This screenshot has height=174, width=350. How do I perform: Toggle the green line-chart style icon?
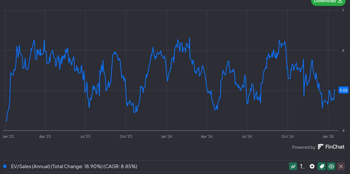pos(293,166)
